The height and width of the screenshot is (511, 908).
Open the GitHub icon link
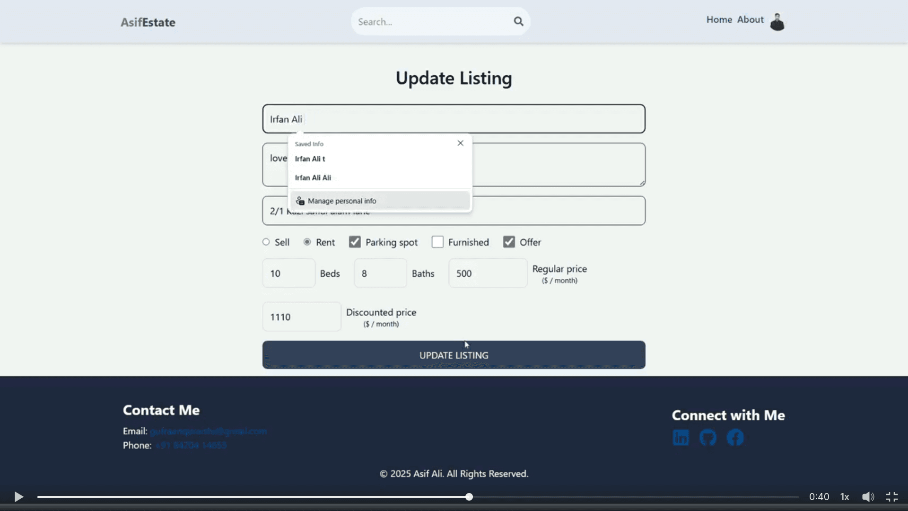pos(708,438)
